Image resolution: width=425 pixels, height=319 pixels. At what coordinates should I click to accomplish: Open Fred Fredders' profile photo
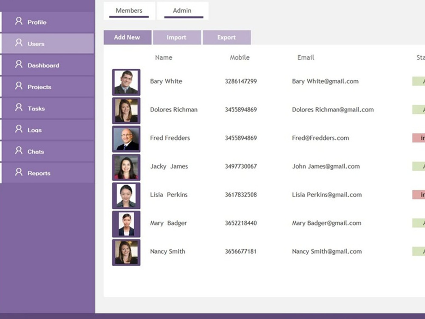[126, 139]
